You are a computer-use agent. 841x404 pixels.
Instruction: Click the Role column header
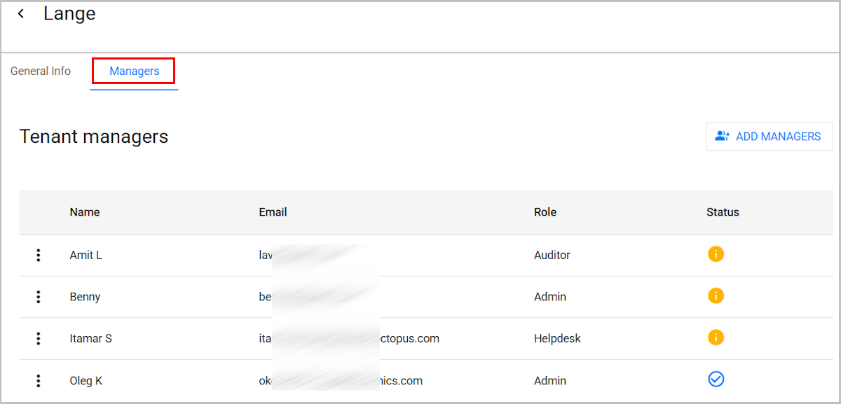[x=545, y=212]
